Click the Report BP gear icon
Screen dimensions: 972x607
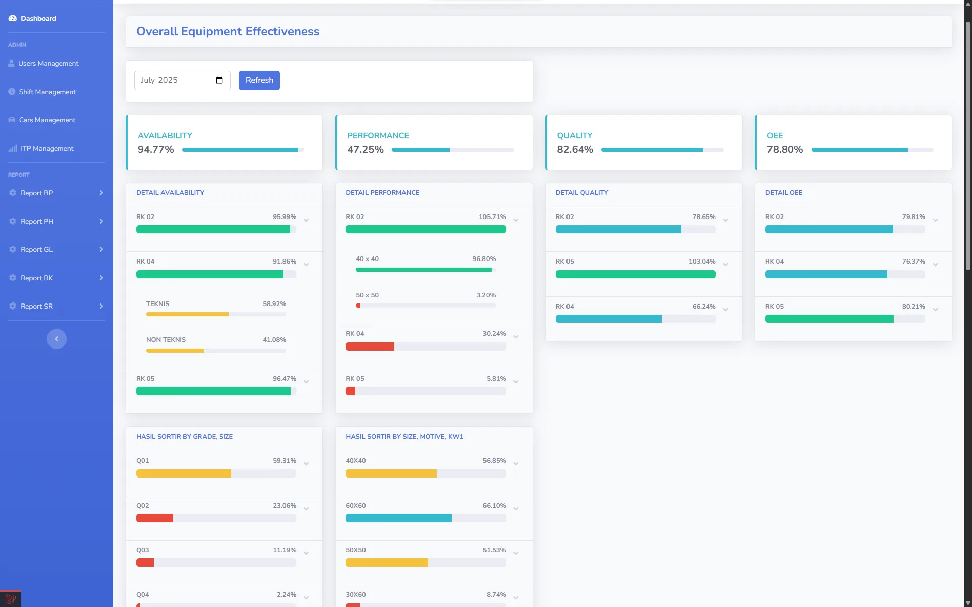point(13,193)
